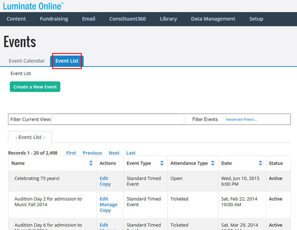Manage the Audition Day 2 event
The width and height of the screenshot is (297, 230).
[x=108, y=205]
